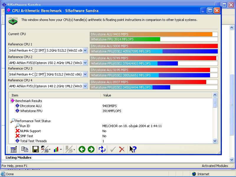
Task: Click the results list scroll down arrow
Action: (215, 141)
